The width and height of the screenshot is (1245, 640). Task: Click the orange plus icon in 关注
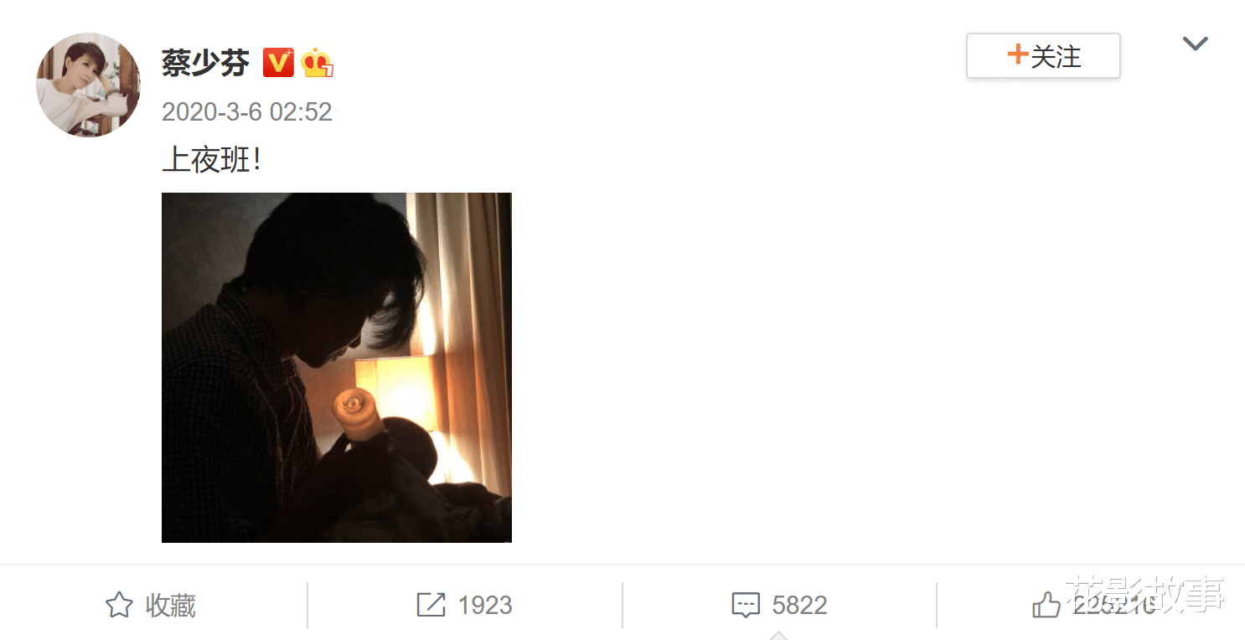click(1017, 55)
